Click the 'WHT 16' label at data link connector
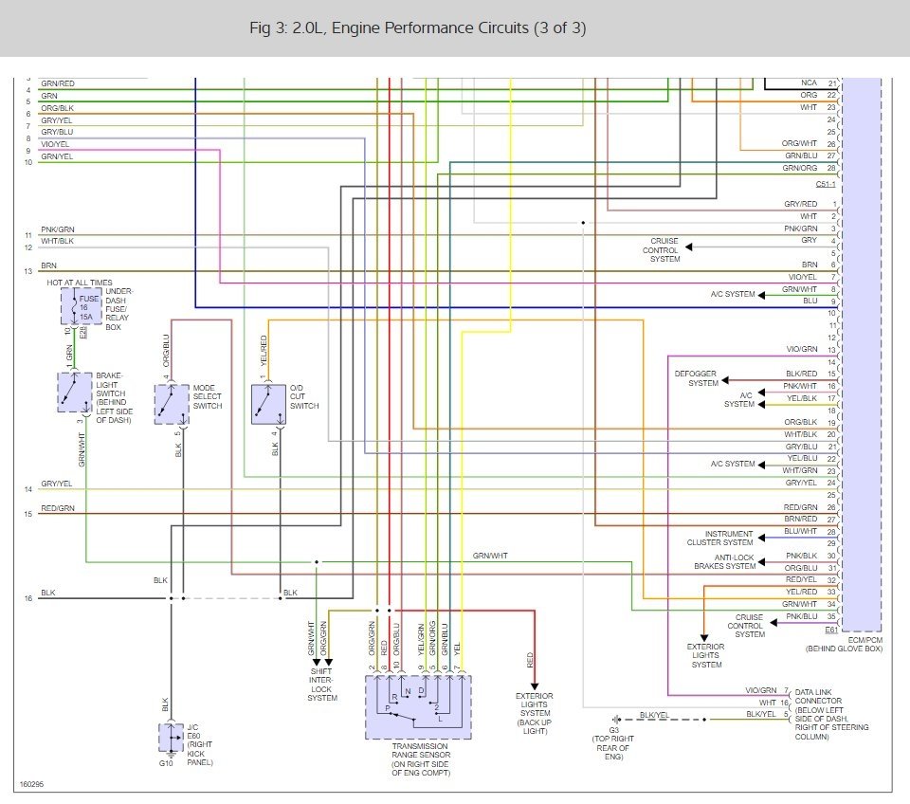Viewport: 910px width, 804px height. tap(773, 703)
